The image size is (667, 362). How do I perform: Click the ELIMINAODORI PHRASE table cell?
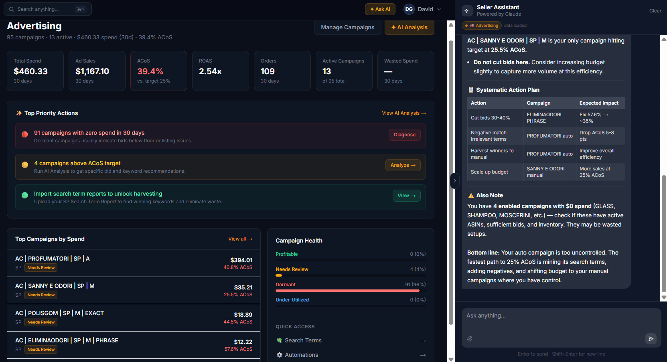(549, 118)
